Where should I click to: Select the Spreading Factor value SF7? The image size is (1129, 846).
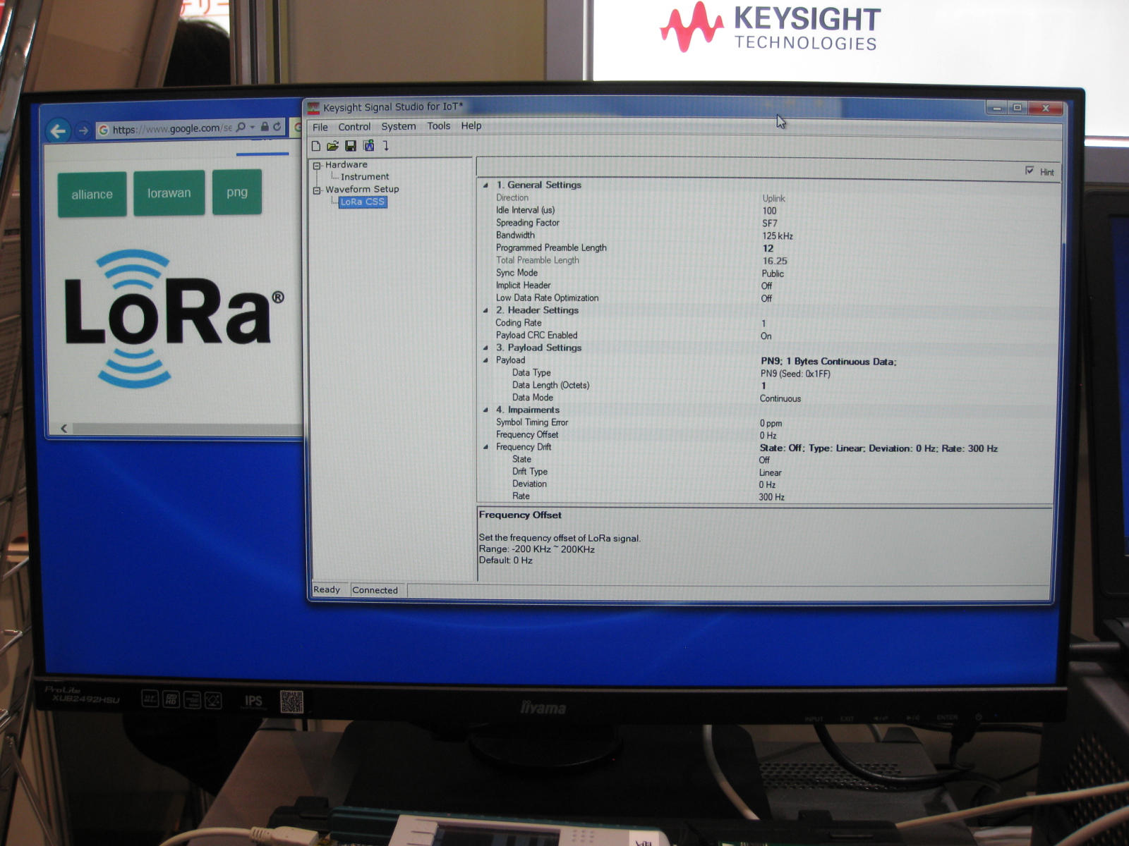[769, 223]
